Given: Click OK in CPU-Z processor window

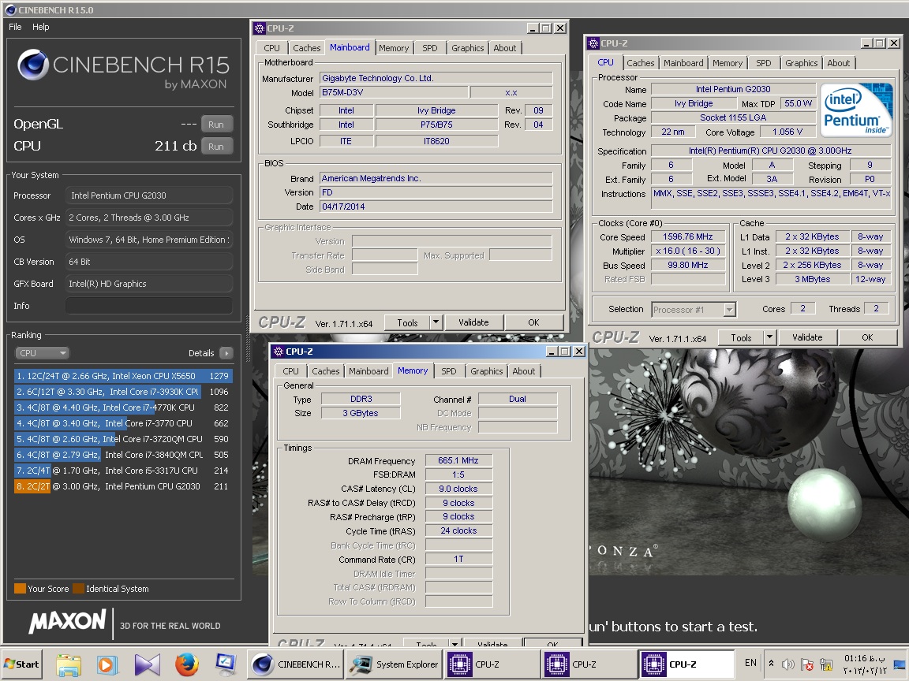Looking at the screenshot, I should tap(867, 337).
